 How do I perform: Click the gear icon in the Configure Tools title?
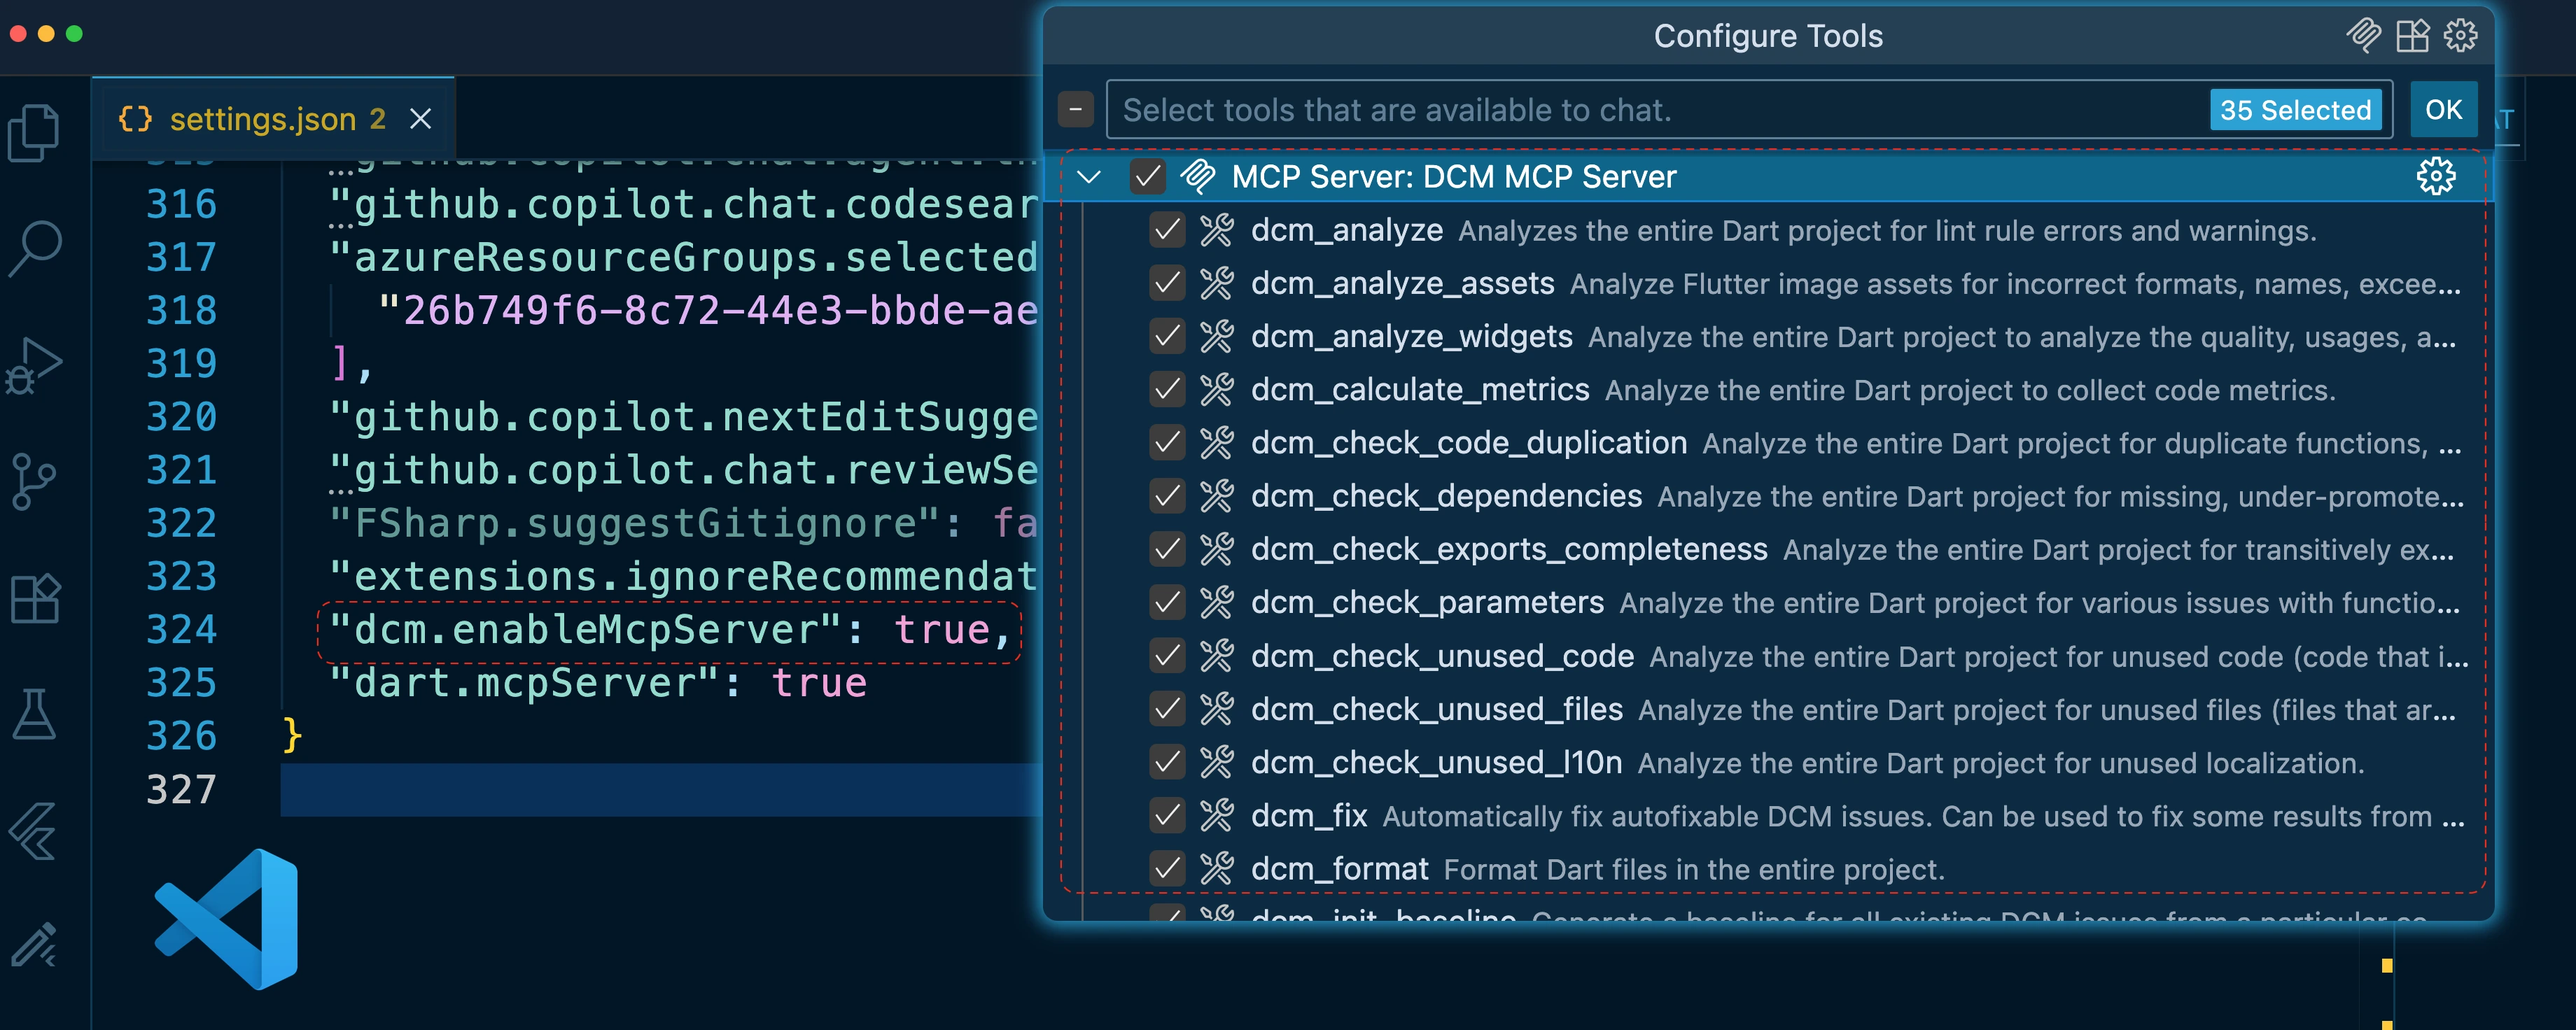2460,35
